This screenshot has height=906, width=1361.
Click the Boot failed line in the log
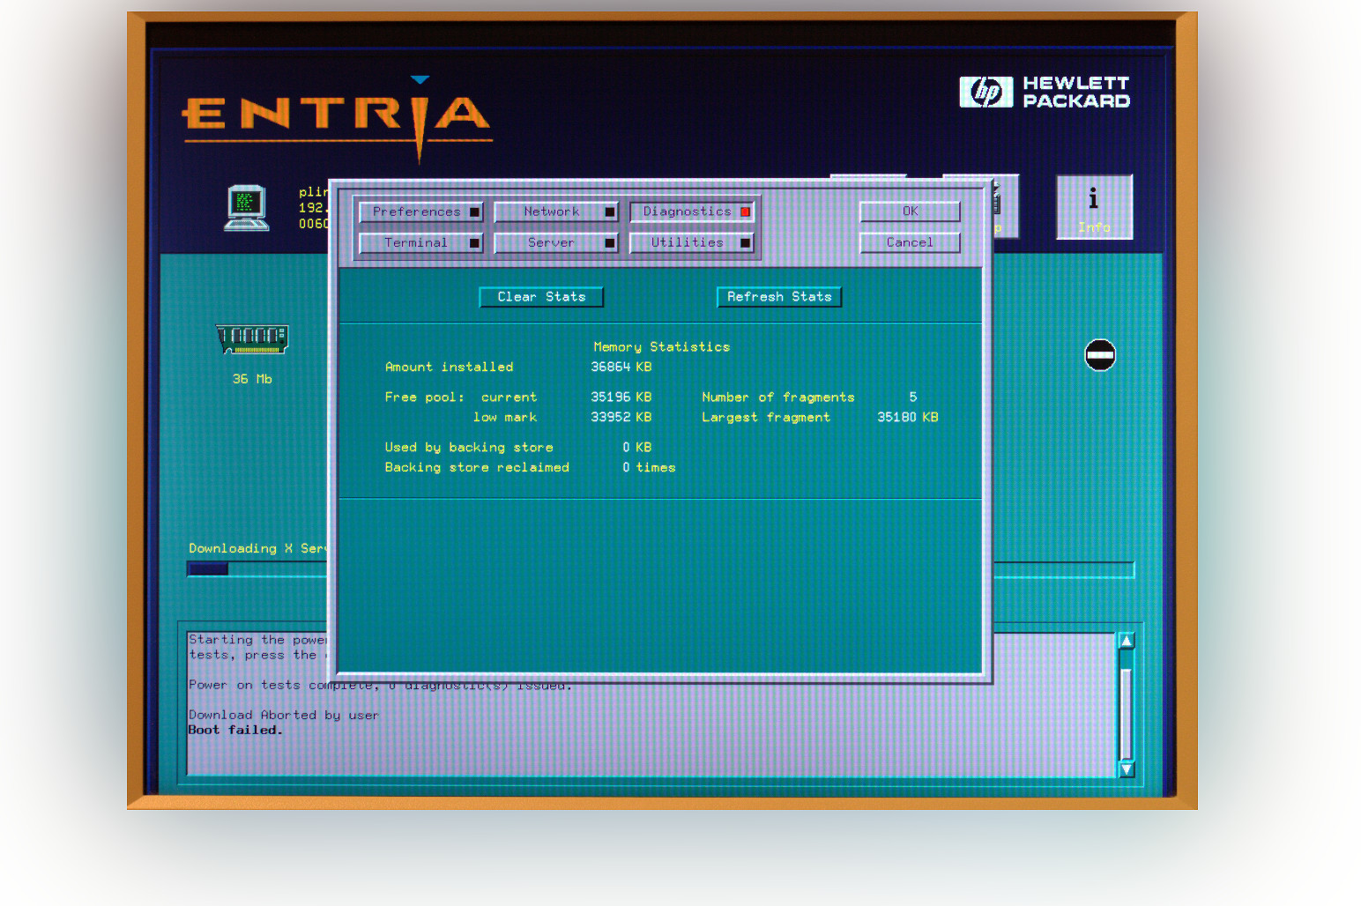[x=235, y=730]
